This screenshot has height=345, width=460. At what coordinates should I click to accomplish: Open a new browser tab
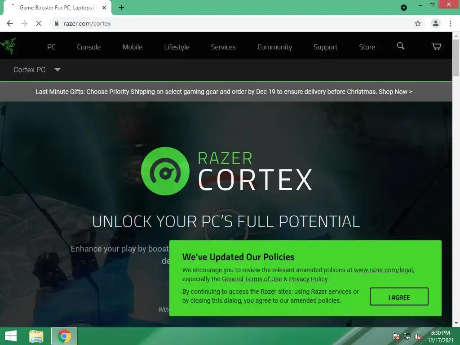click(x=121, y=8)
